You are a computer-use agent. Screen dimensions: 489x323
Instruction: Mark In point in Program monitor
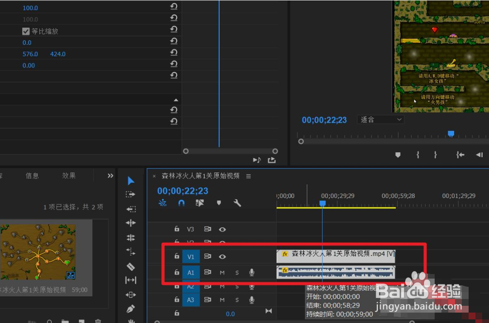pos(418,154)
